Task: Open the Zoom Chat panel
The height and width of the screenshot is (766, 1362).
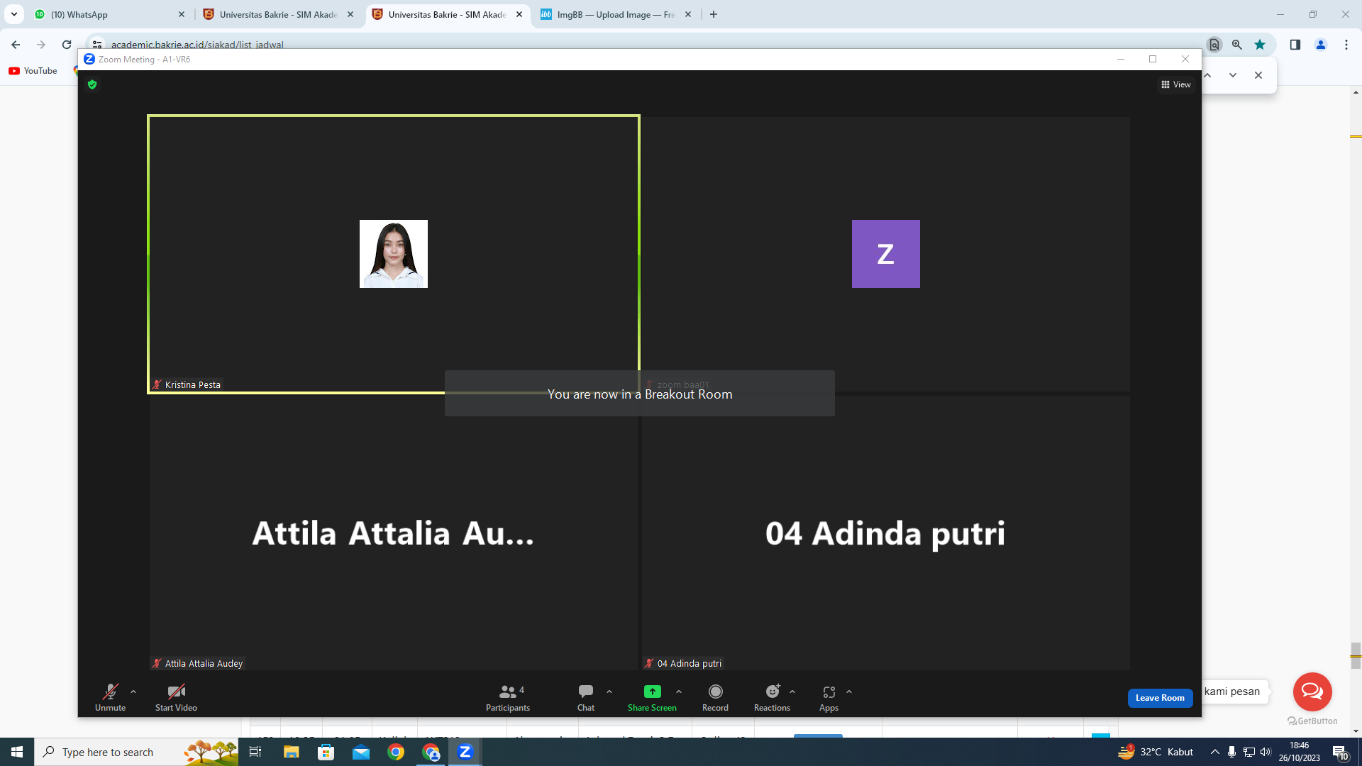Action: 586,697
